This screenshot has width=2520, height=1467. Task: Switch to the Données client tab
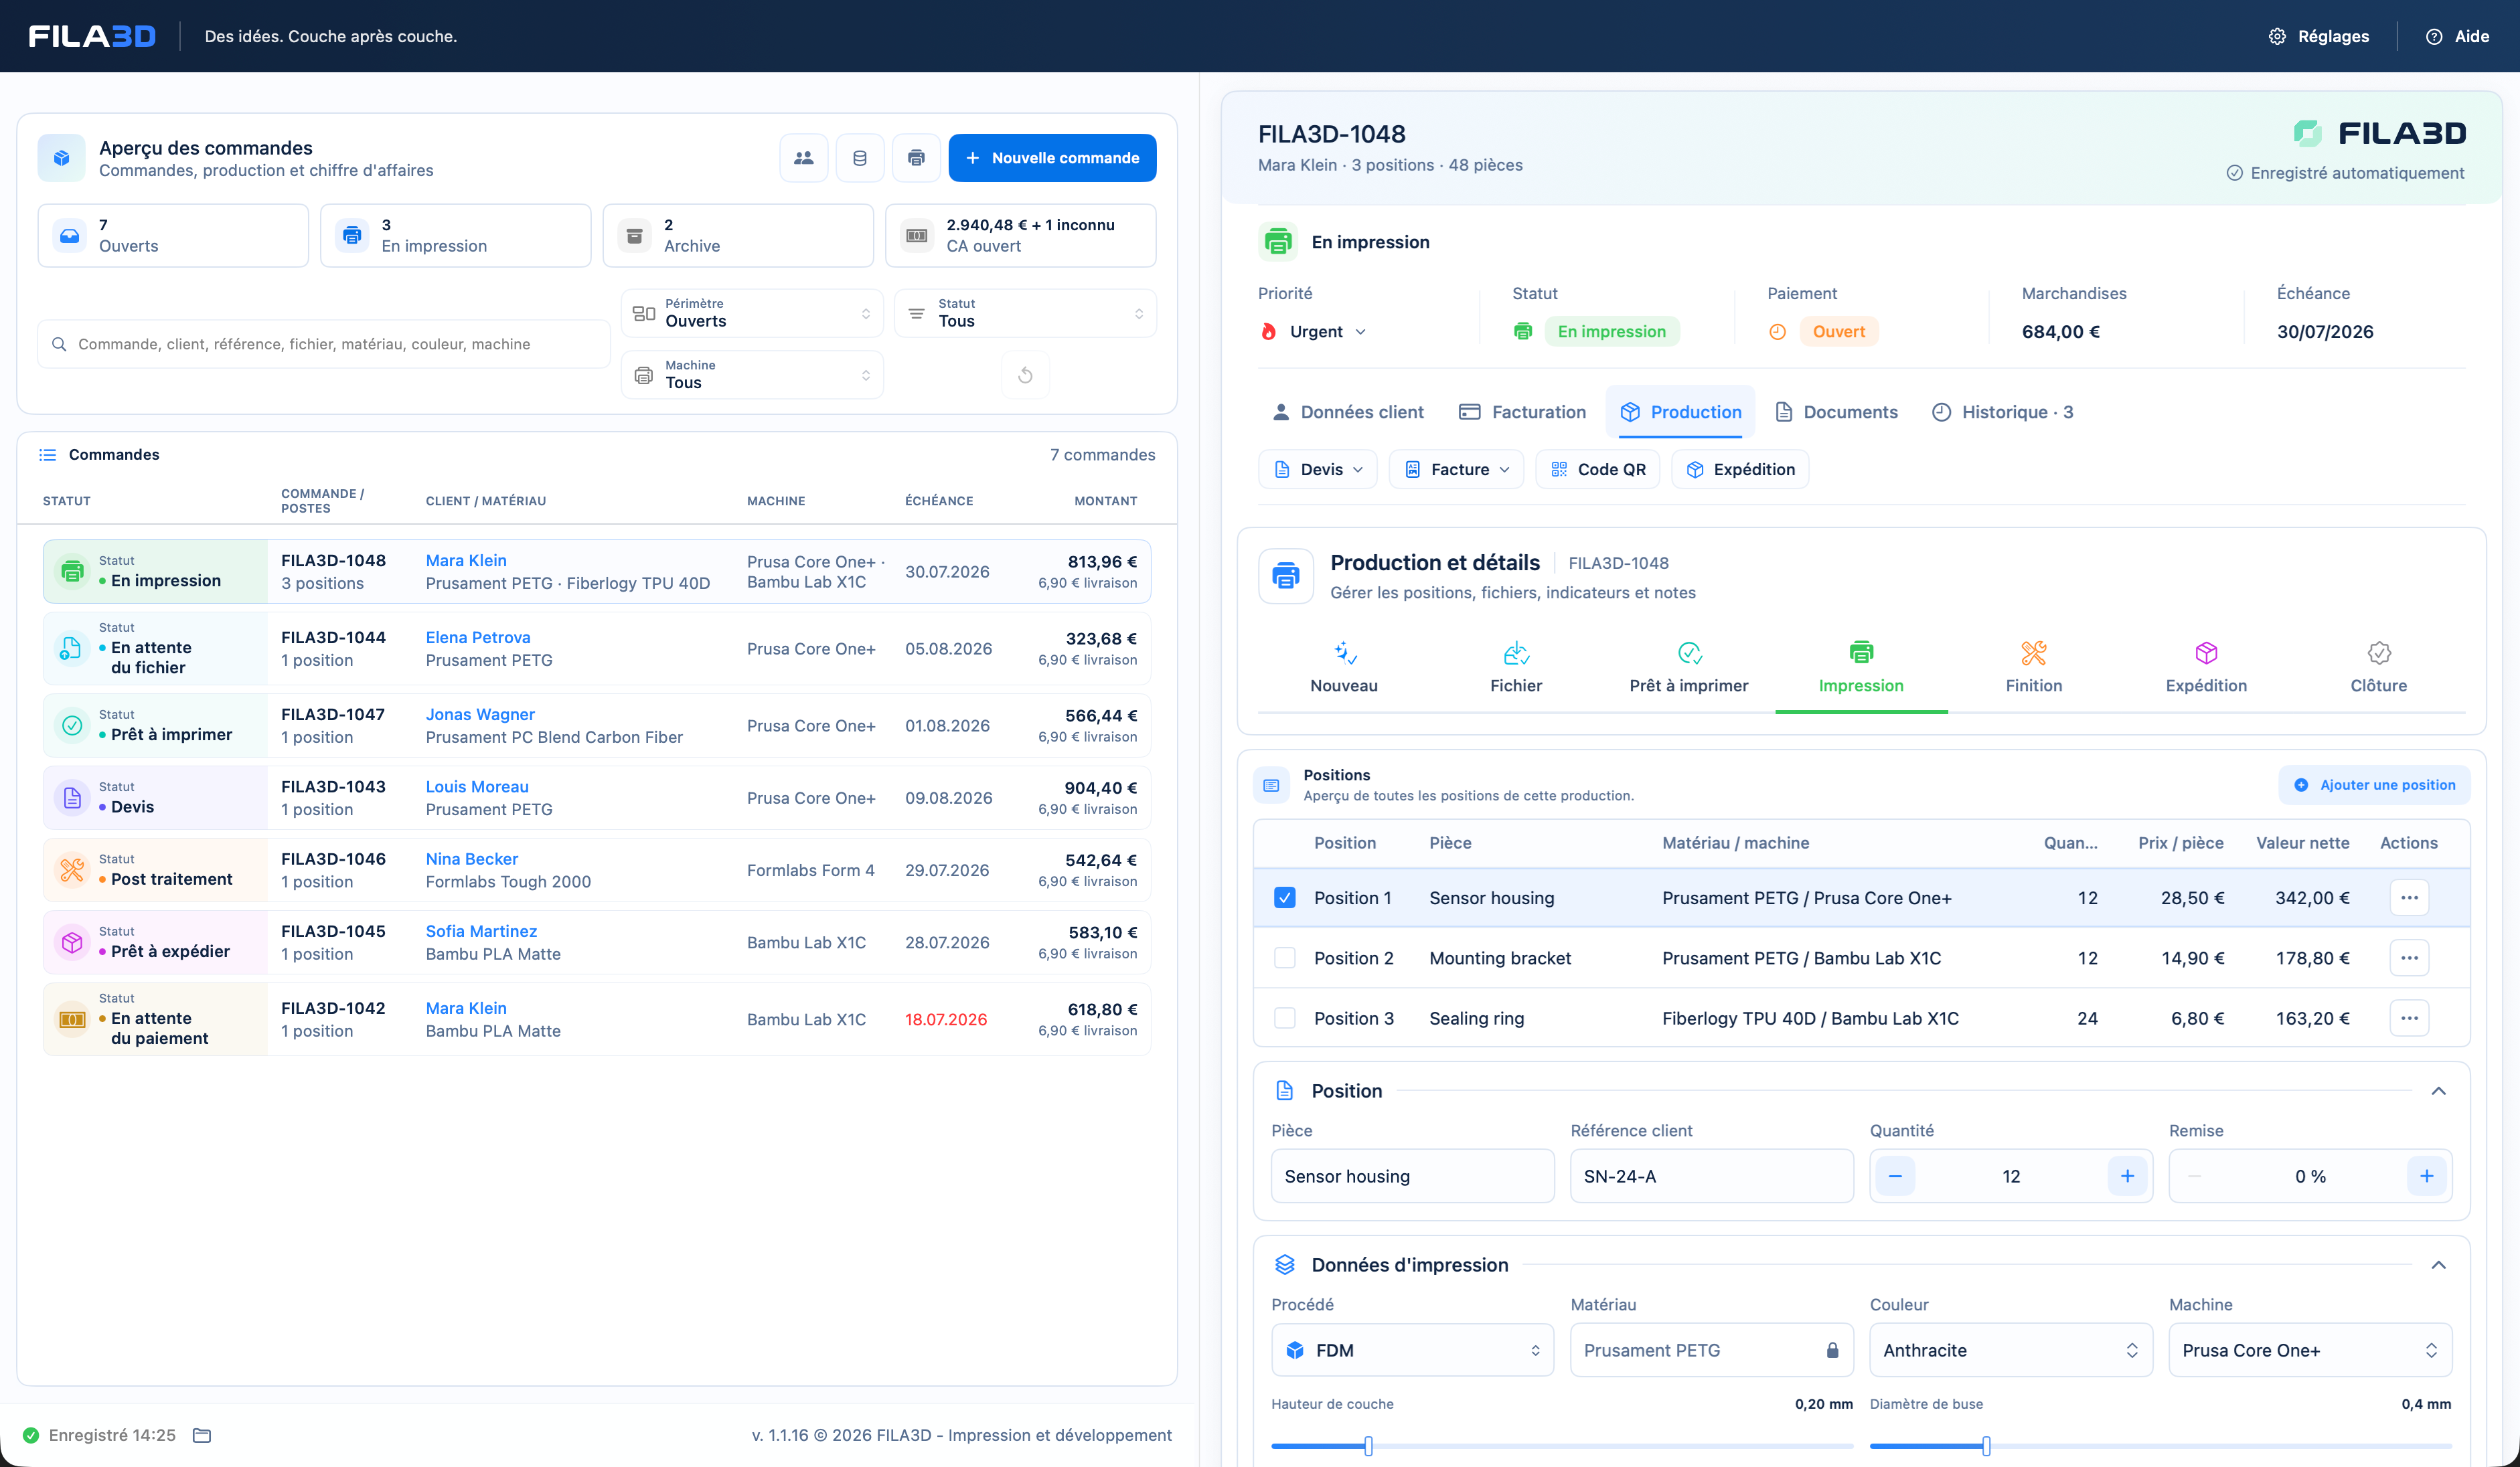point(1347,412)
